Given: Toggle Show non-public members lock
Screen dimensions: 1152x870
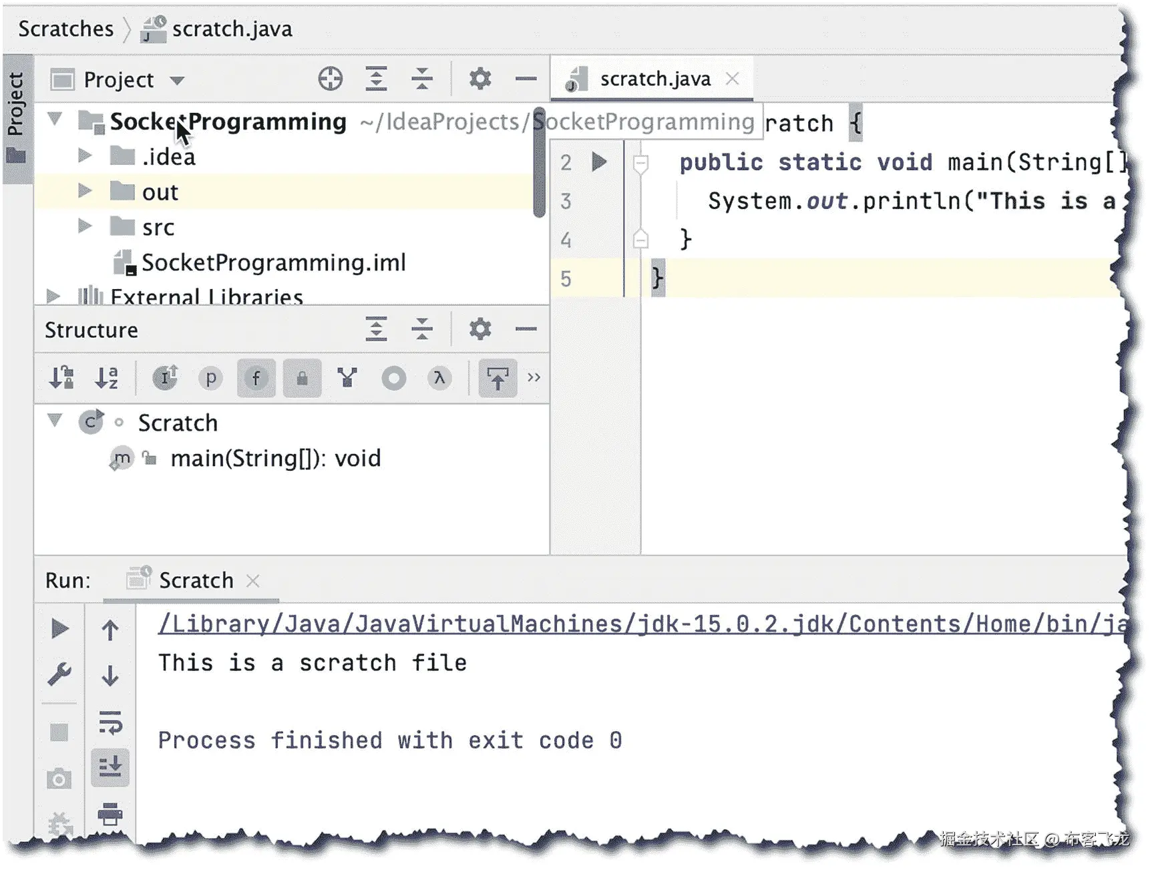Looking at the screenshot, I should coord(302,379).
